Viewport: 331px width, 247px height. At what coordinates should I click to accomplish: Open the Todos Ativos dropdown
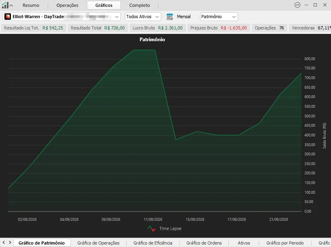(x=143, y=17)
